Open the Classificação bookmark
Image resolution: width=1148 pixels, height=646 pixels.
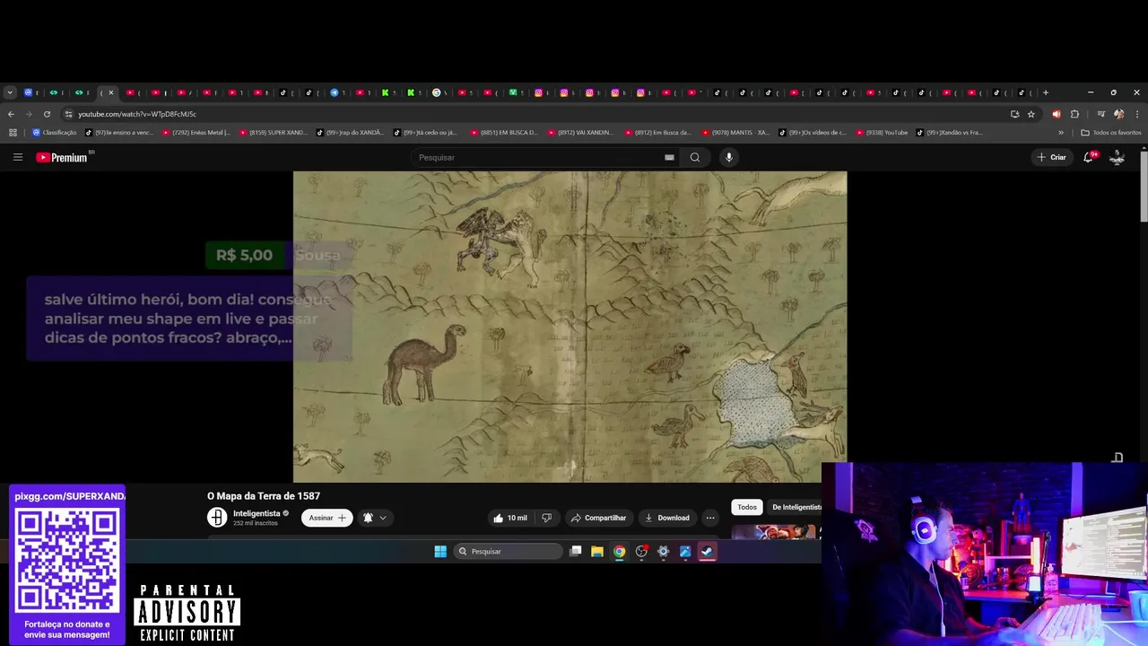tap(55, 133)
